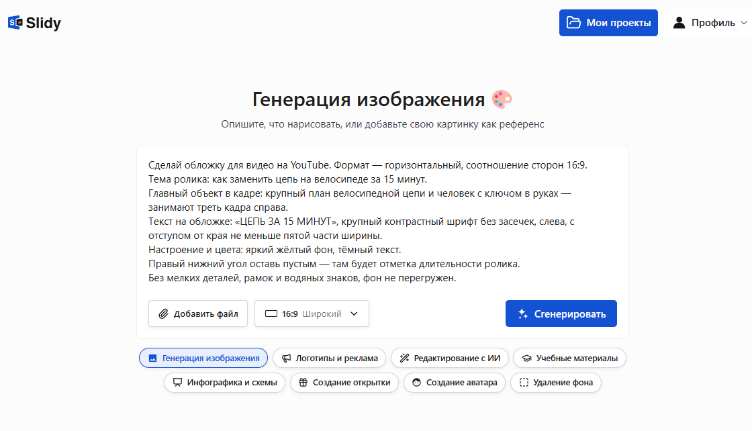The height and width of the screenshot is (431, 752).
Task: Click prompt line Без мелких деталей
Action: point(302,278)
